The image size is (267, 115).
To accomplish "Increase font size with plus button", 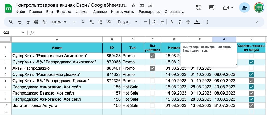I will (162, 22).
